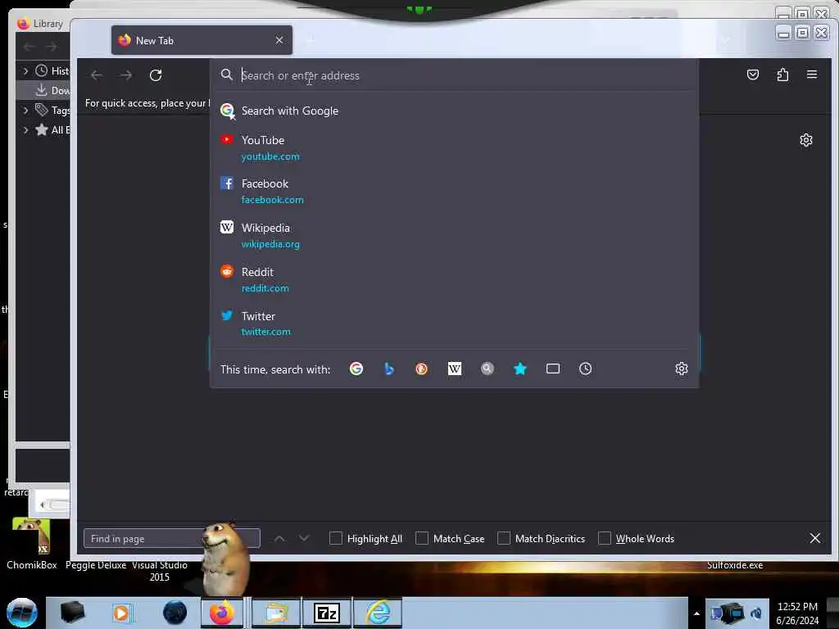Search open Tabs using the rectangle icon
839x629 pixels.
click(553, 369)
